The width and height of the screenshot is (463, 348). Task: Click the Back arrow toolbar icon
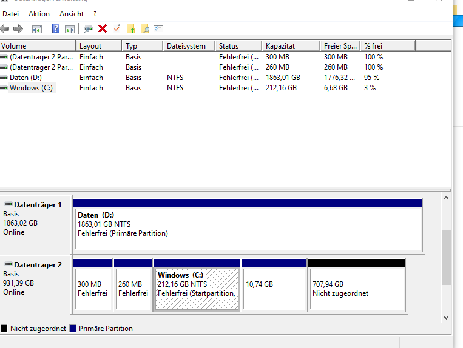pos(5,28)
